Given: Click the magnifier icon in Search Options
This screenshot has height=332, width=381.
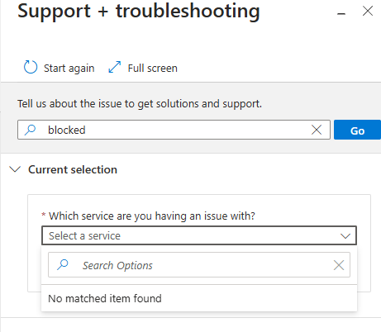Looking at the screenshot, I should [63, 265].
